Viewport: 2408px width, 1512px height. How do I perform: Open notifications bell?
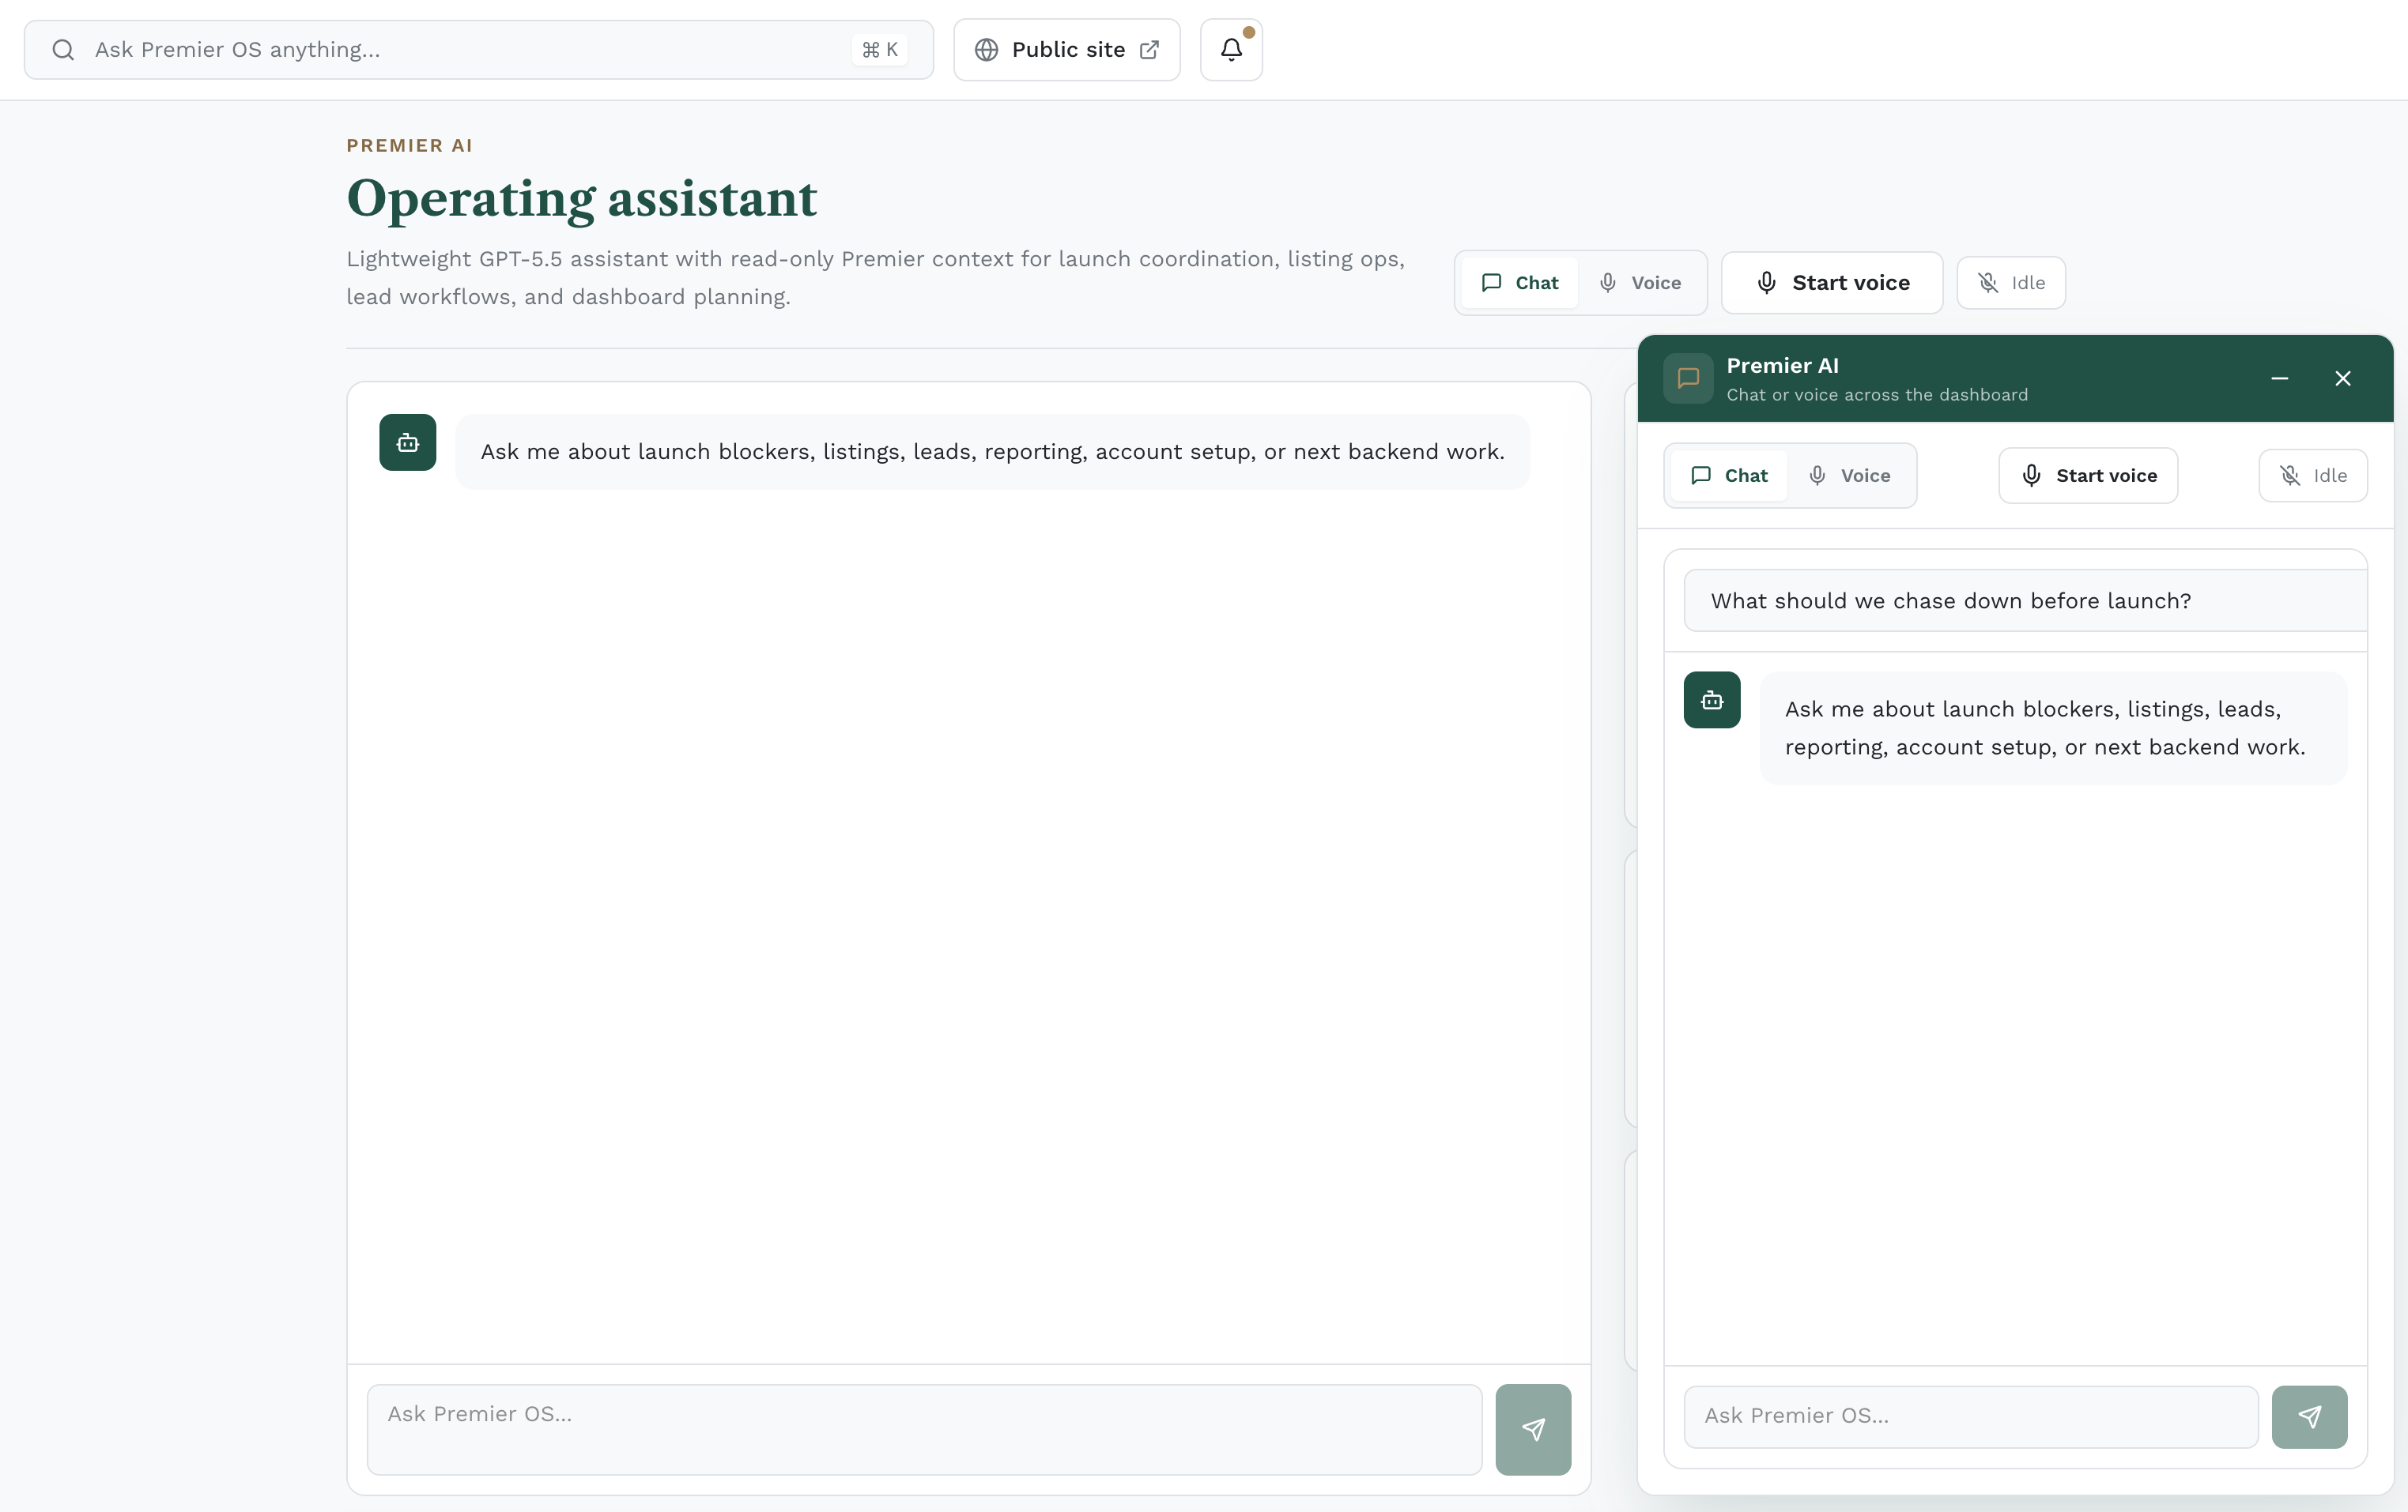1231,50
